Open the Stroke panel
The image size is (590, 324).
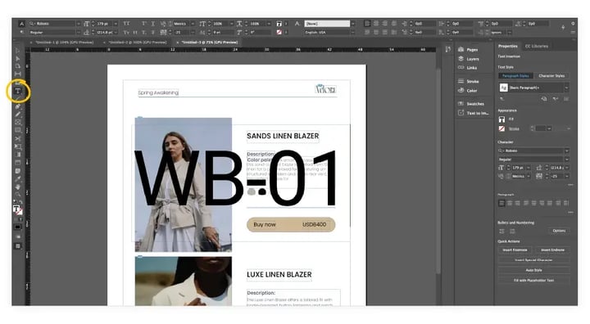(469, 81)
